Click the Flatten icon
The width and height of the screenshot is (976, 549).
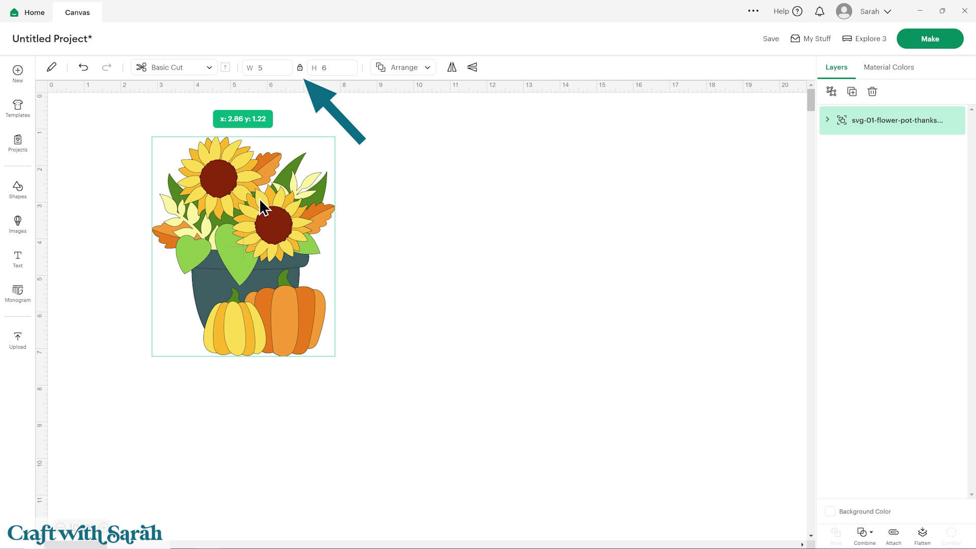click(922, 535)
